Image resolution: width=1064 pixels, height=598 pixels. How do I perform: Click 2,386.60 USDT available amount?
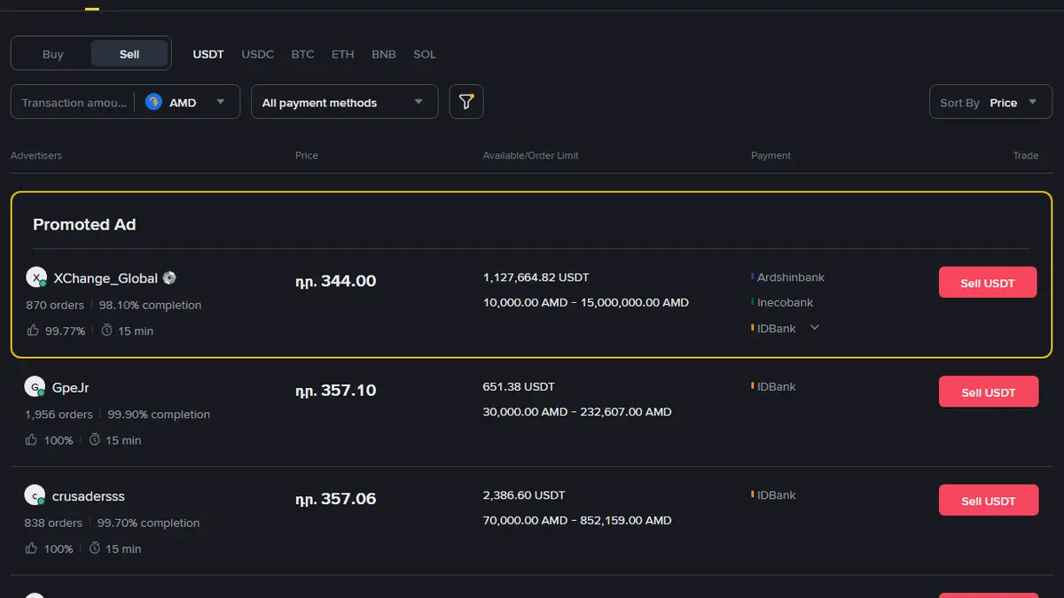(x=524, y=494)
